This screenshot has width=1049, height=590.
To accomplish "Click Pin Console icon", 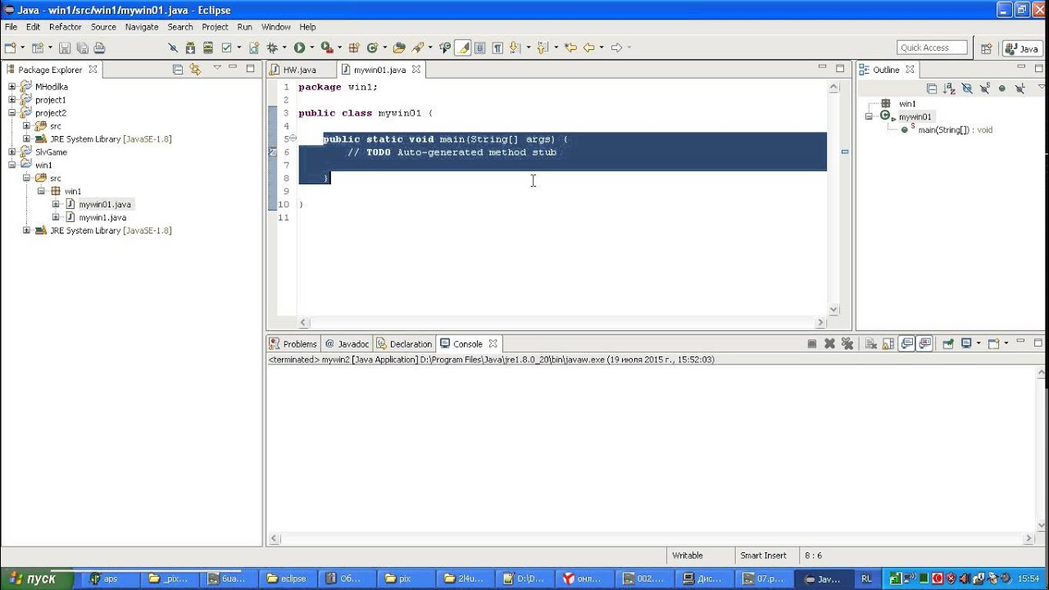I will (x=947, y=344).
